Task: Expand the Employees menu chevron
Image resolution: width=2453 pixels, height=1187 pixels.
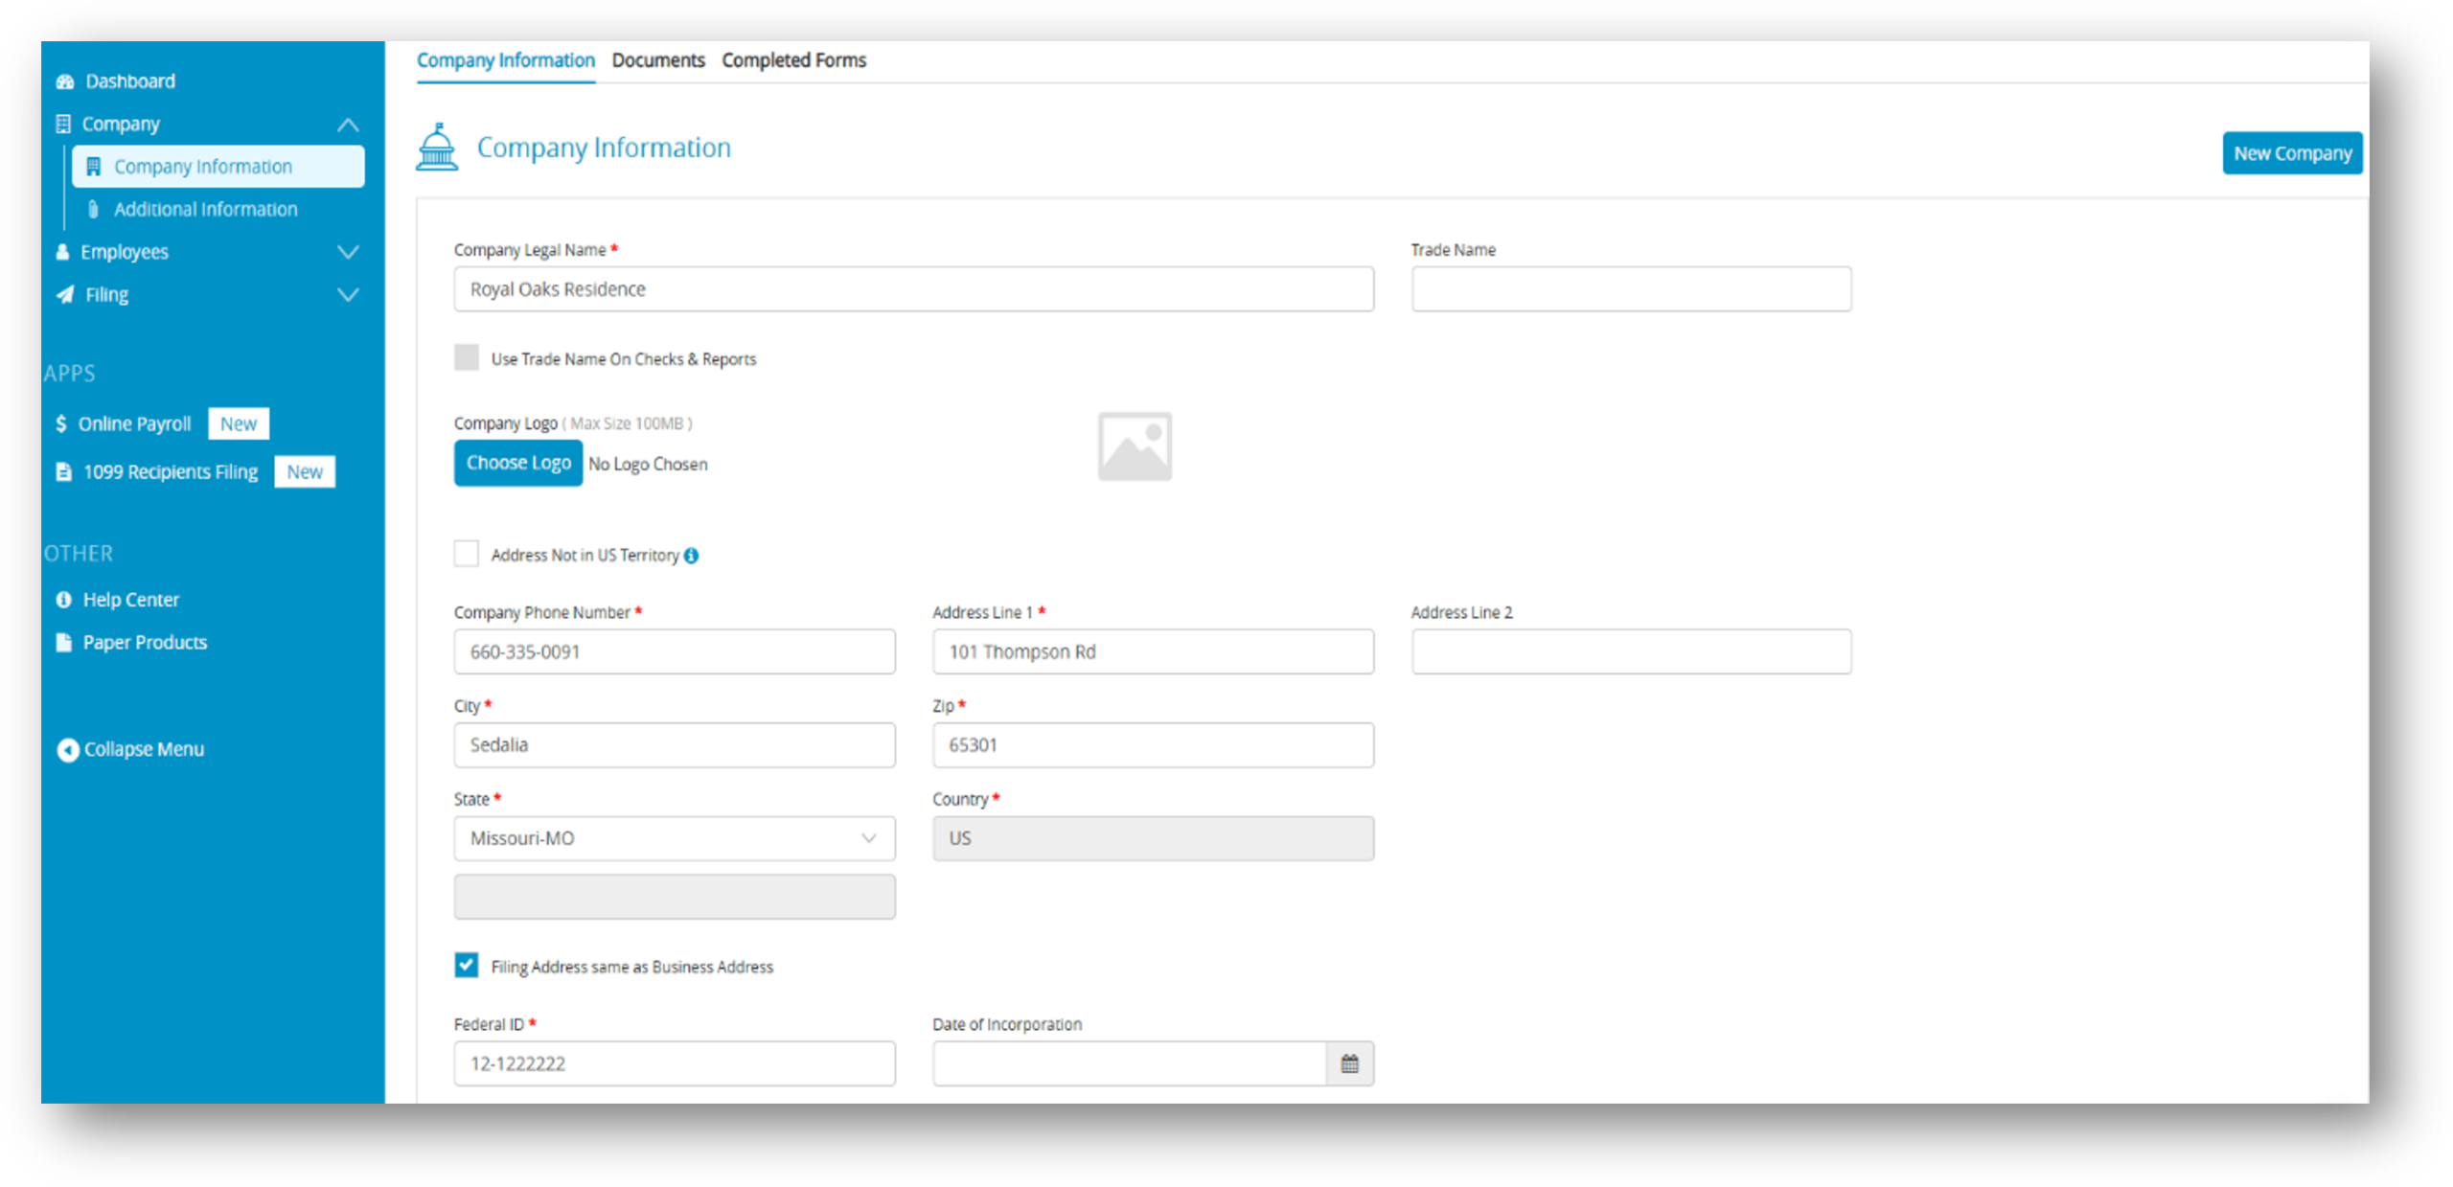Action: point(348,252)
